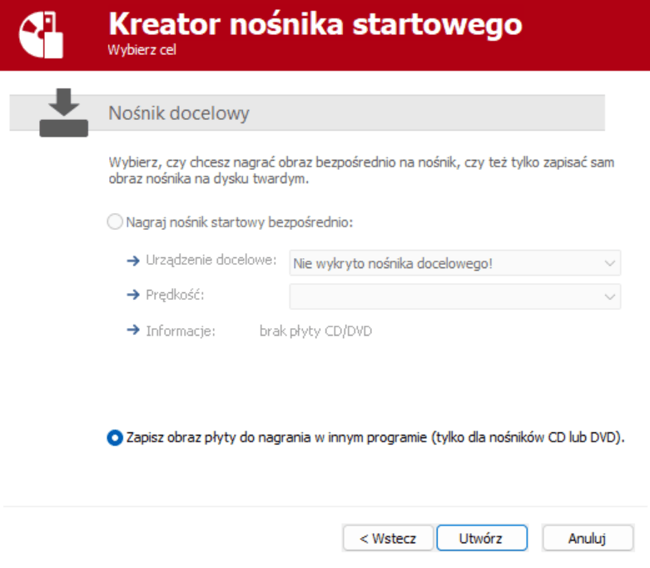Open the Urządzenie docelowe combo box

(x=454, y=263)
